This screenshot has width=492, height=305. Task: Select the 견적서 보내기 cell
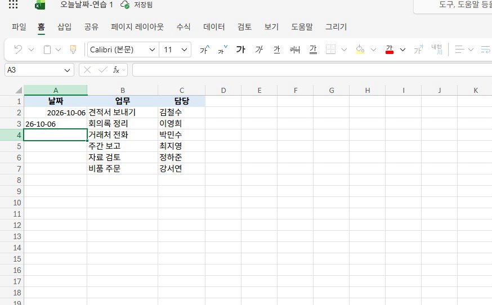tap(123, 113)
